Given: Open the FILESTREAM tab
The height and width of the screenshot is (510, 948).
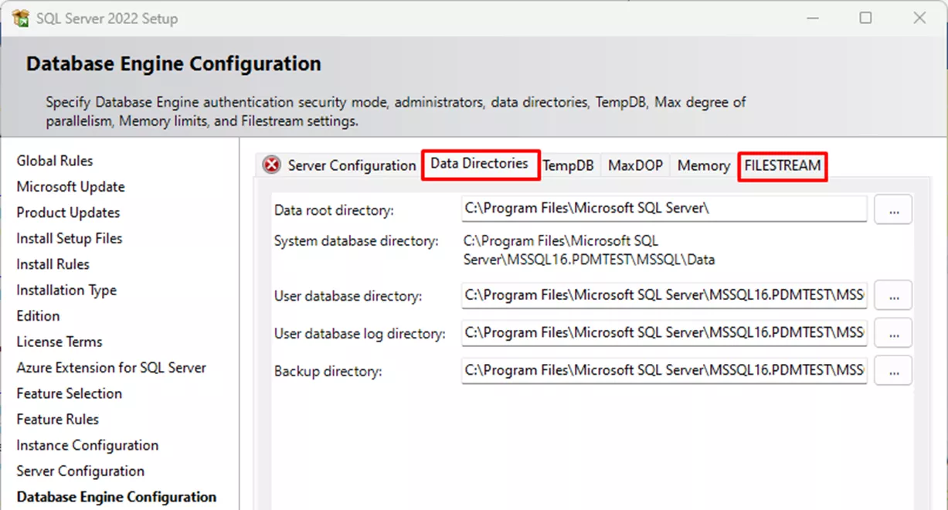Looking at the screenshot, I should click(x=783, y=165).
